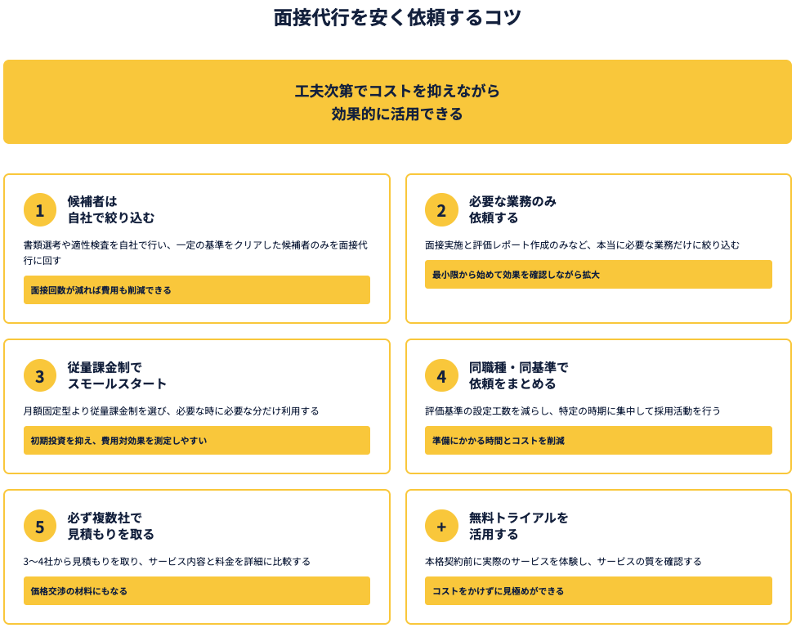Click the highlight bar 初期投資を抑え、費用対効果を測定しやすい
Screen dimensions: 796x628
pos(196,441)
